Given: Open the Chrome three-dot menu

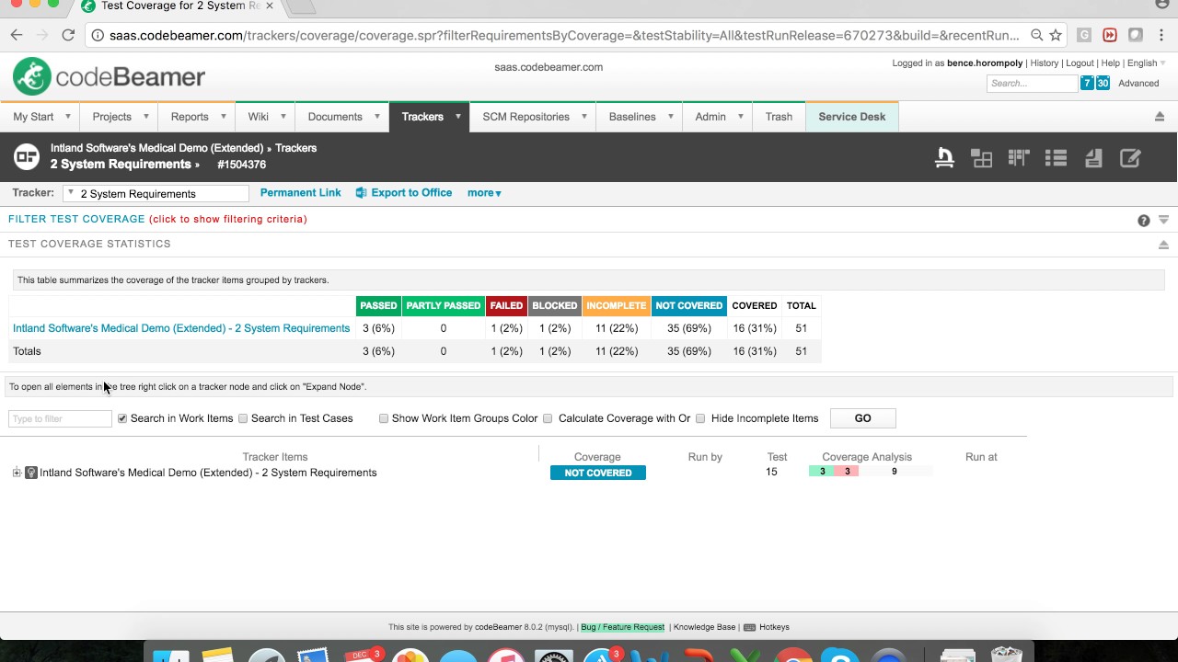Looking at the screenshot, I should [x=1161, y=35].
